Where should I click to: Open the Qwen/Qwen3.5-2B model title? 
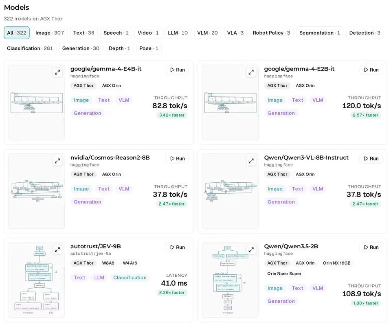point(291,246)
